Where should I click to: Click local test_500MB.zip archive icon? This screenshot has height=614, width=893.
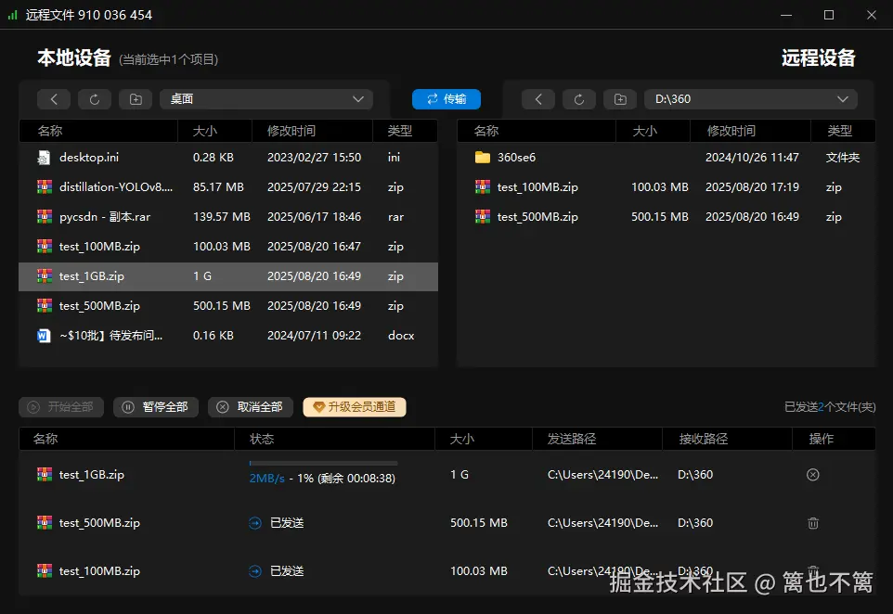(x=45, y=305)
